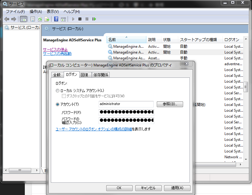
Task: Click the 適用(A) button
Action: [x=177, y=188]
